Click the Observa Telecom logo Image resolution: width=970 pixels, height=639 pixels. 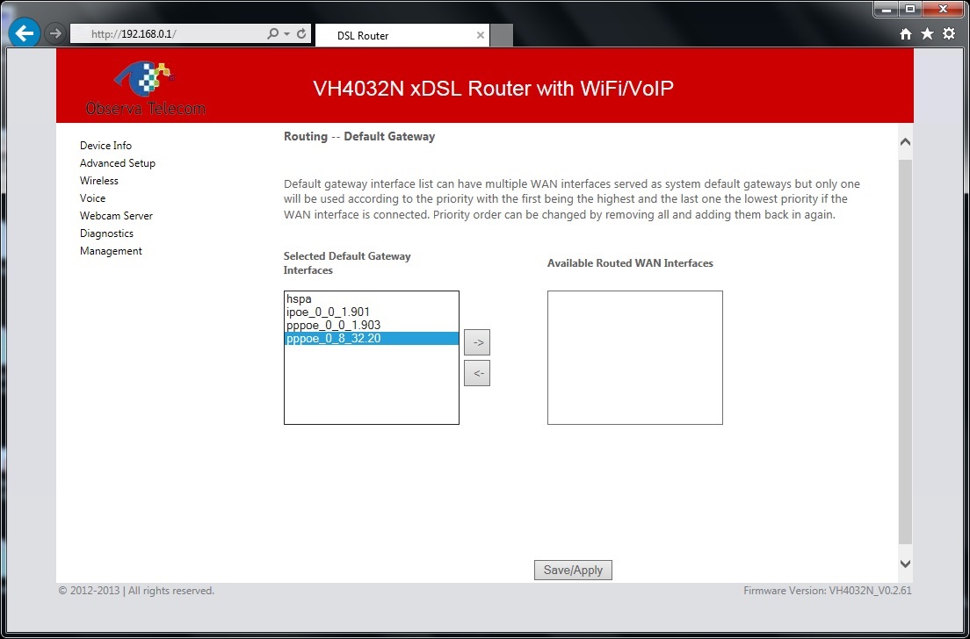pos(146,88)
